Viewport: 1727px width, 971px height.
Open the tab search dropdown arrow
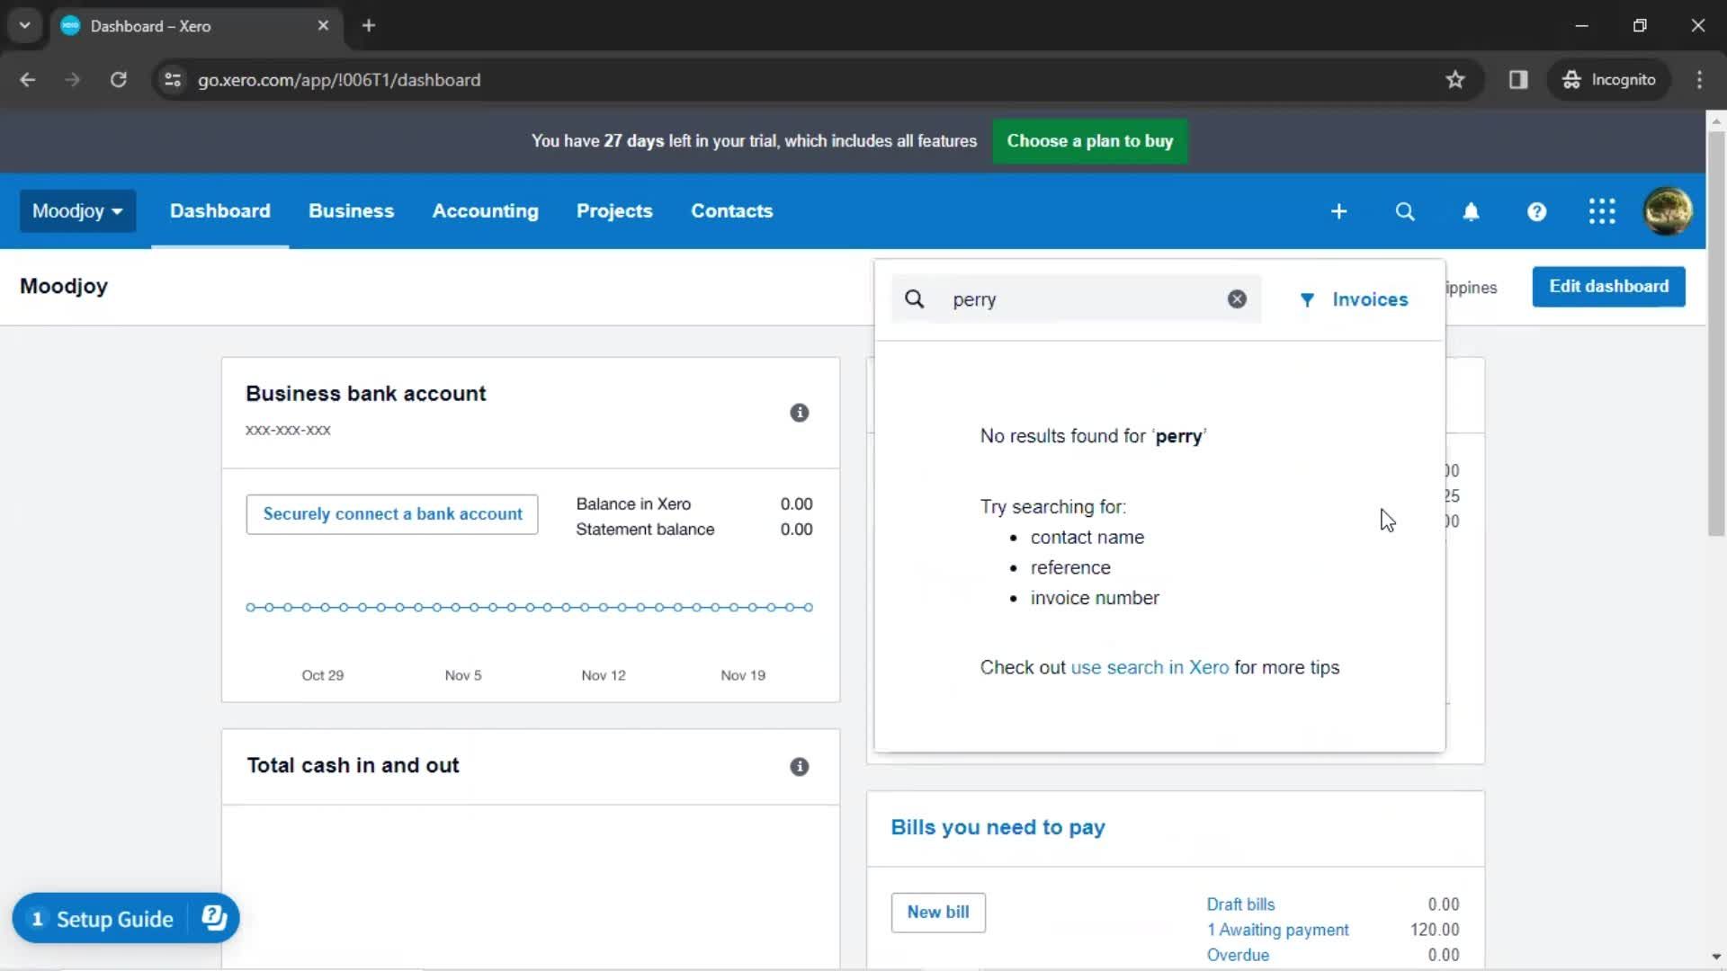24,25
